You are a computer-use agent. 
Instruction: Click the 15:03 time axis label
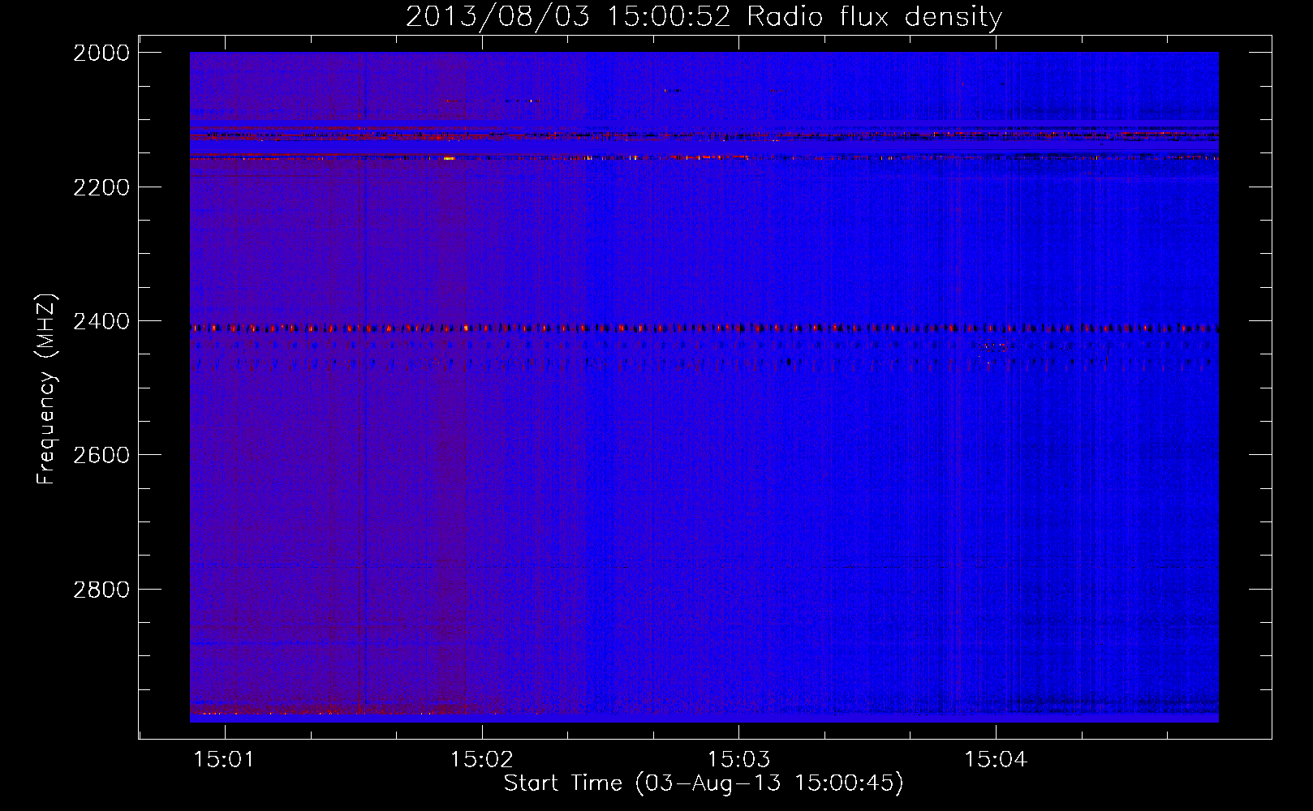tap(738, 760)
